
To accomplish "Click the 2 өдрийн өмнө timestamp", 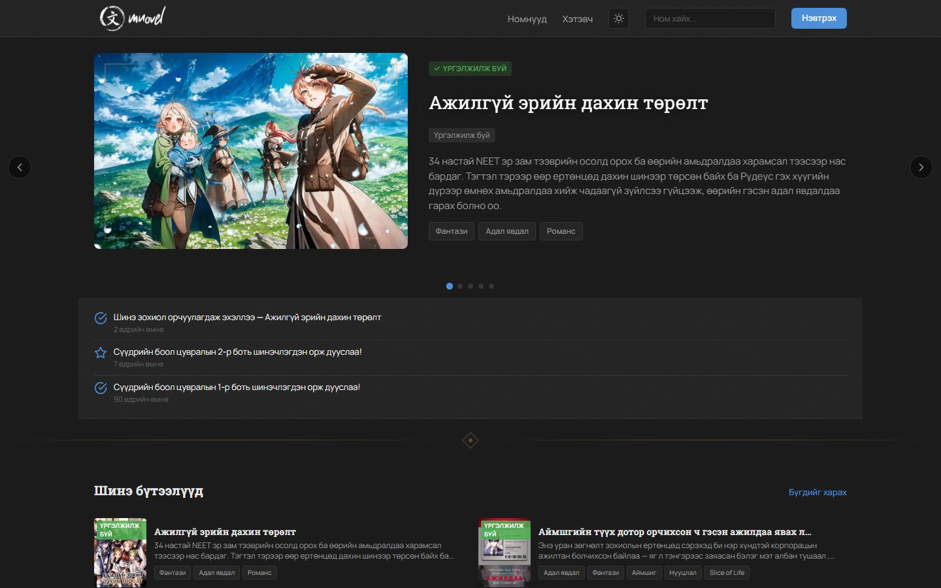I will coord(139,330).
